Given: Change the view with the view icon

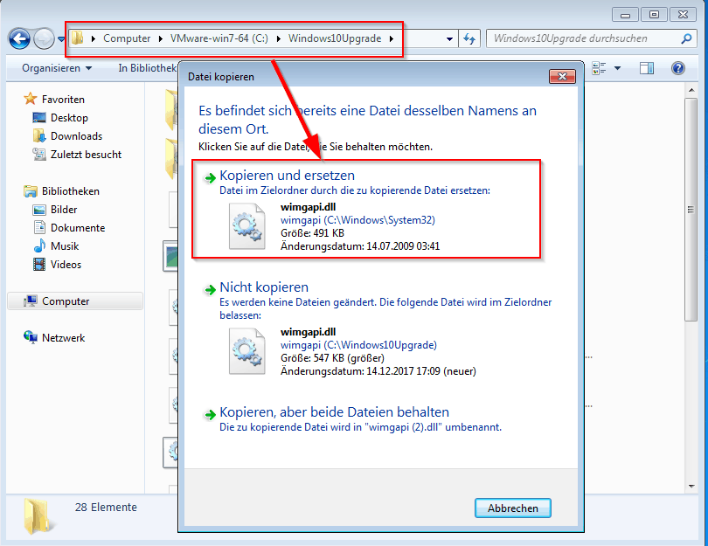Looking at the screenshot, I should (599, 68).
